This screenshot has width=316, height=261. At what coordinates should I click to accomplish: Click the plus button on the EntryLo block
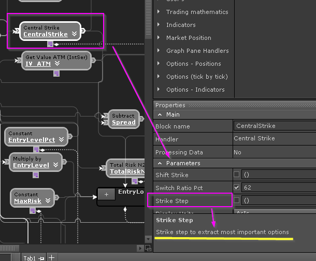[x=106, y=194]
